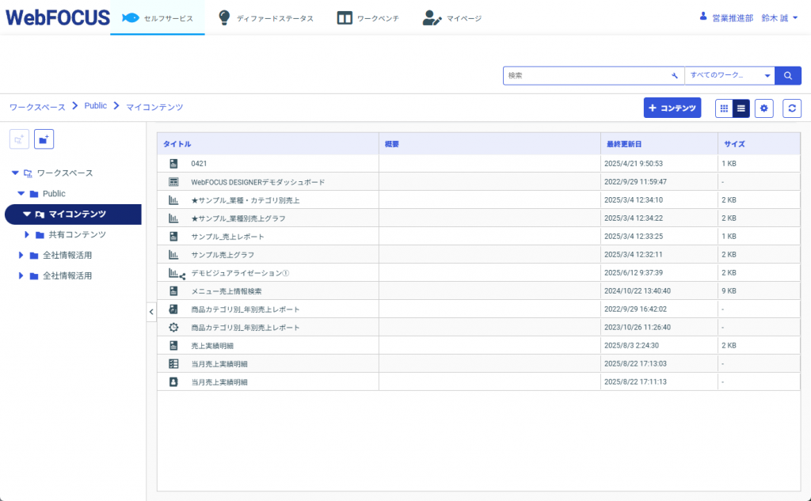Click the + コンテンツ button

click(x=672, y=108)
